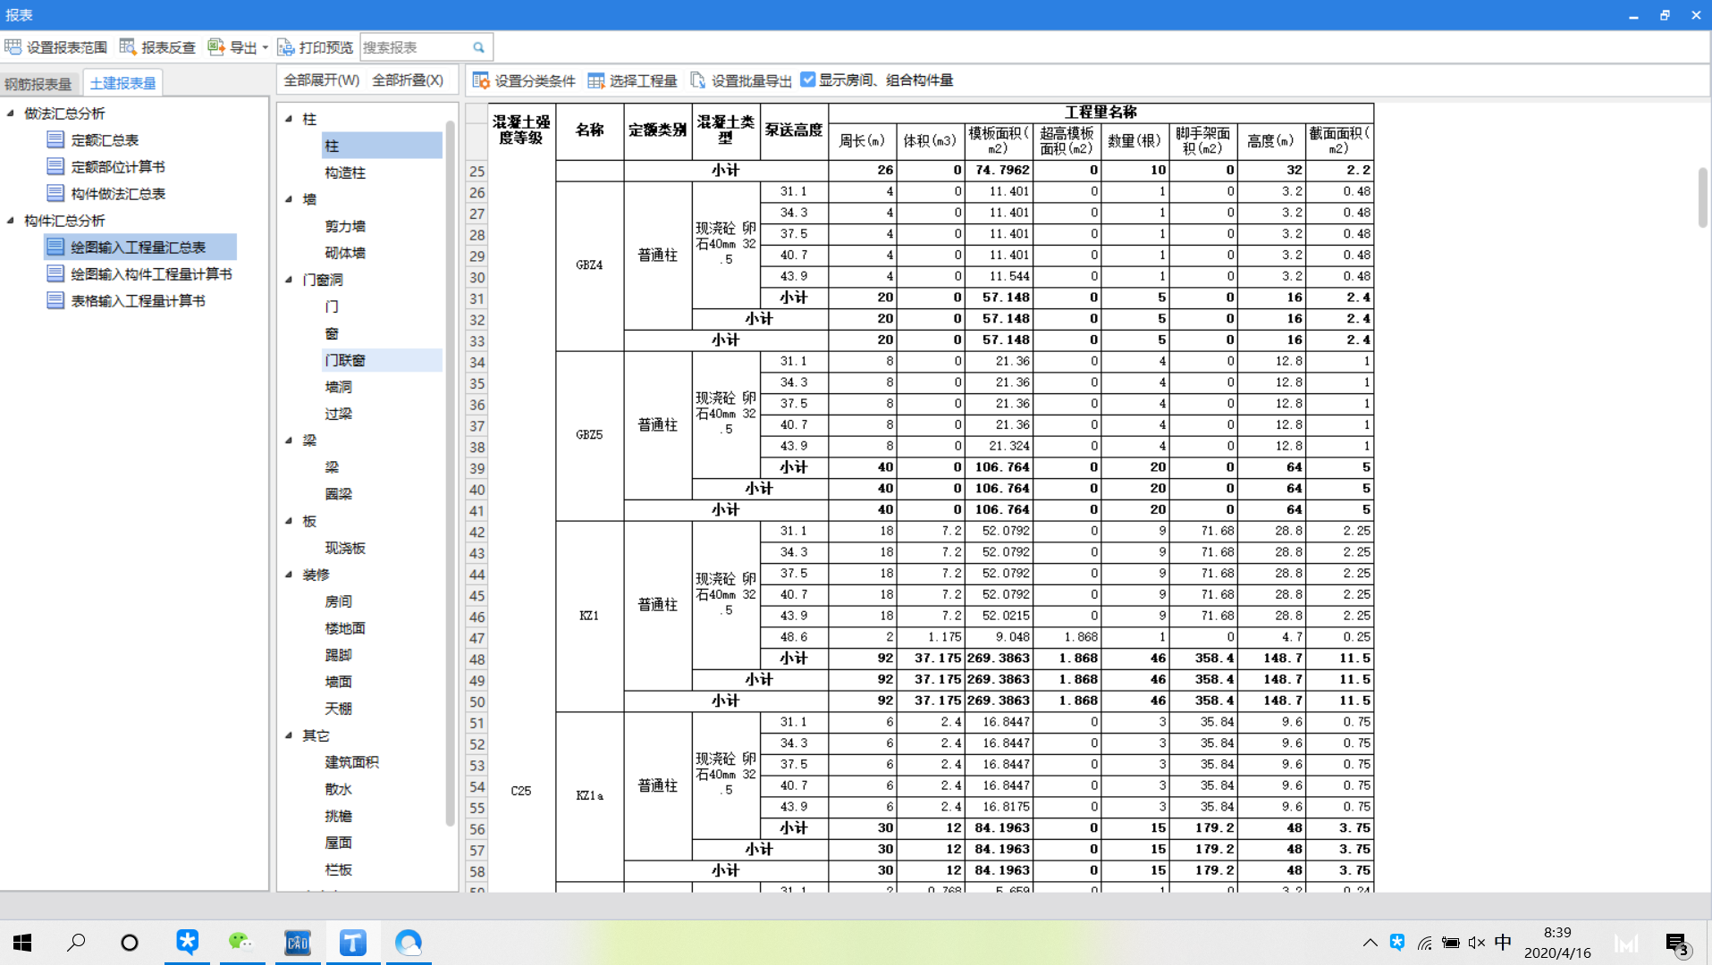Image resolution: width=1712 pixels, height=965 pixels.
Task: Switch to 钢筋报表量 tab
Action: 38,84
